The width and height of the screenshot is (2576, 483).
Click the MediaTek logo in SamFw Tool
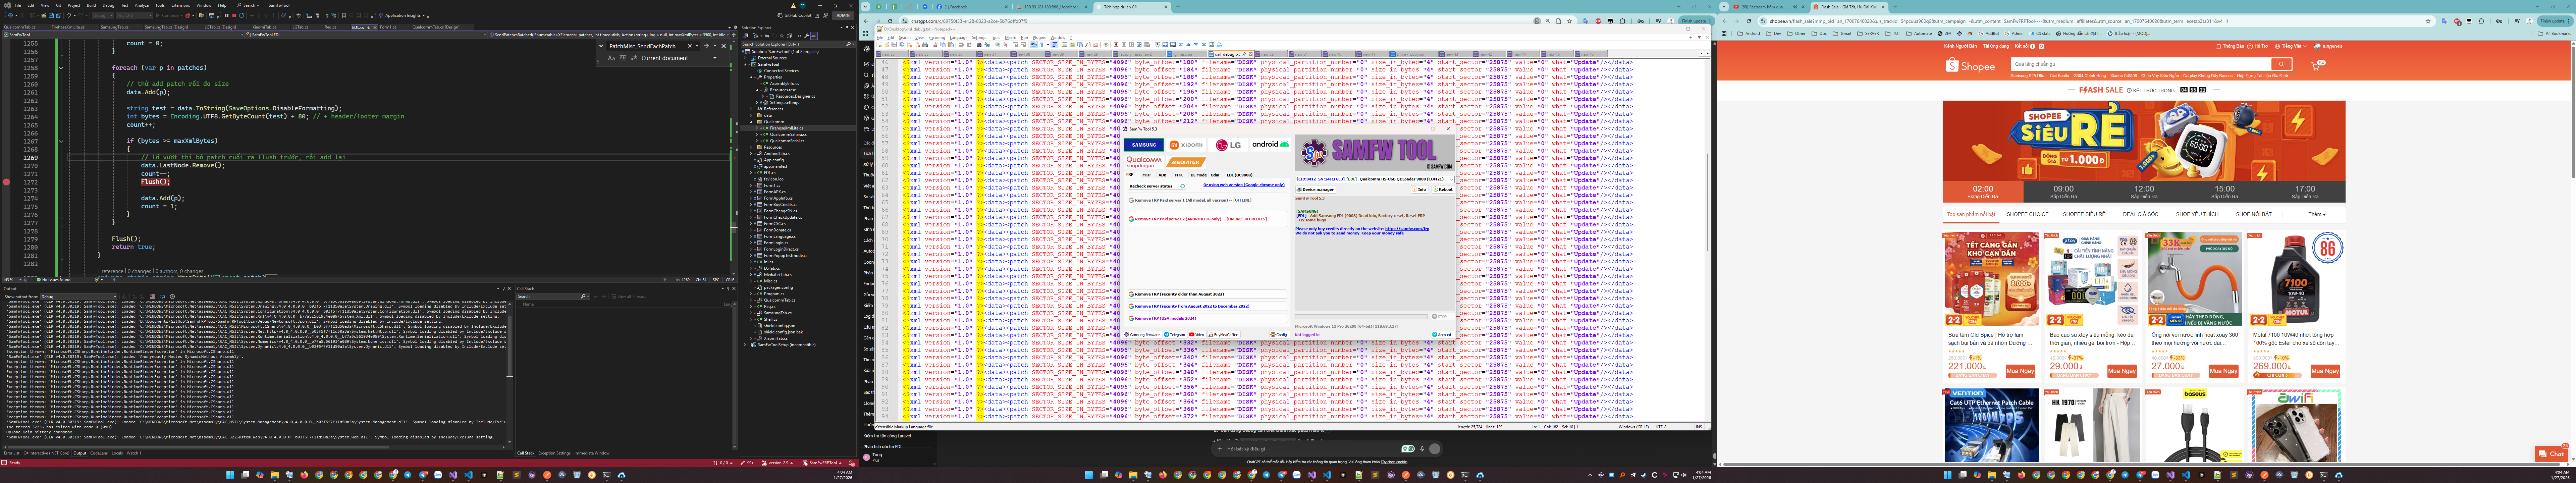[1186, 162]
